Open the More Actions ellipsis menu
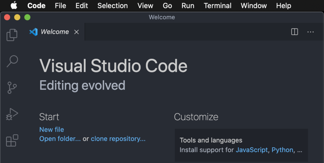 pos(310,32)
